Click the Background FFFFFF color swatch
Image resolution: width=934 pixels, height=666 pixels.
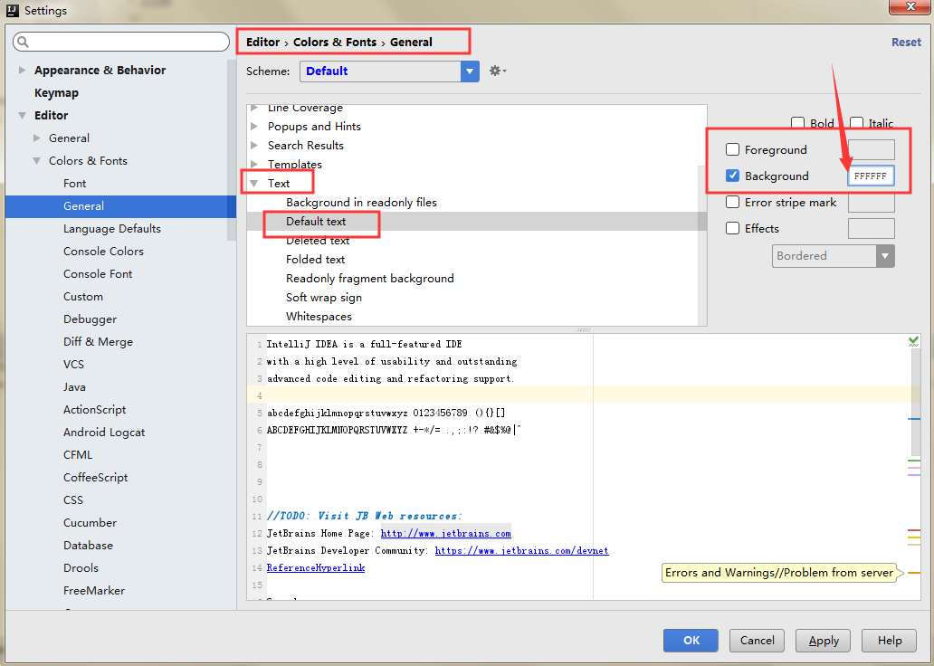[x=871, y=176]
